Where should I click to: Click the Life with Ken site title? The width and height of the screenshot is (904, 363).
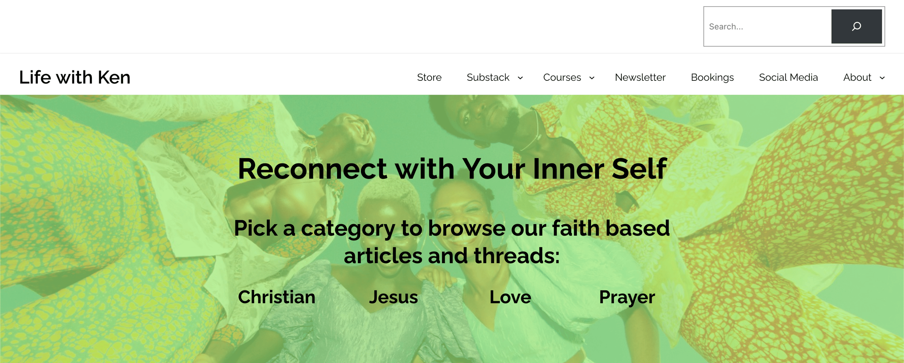pos(75,77)
